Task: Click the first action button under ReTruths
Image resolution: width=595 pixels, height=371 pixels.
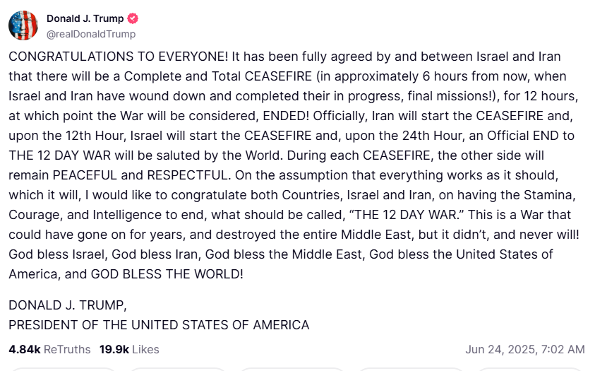Action: pos(63,369)
